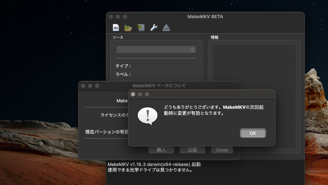Click the MakeMKV BETA main window close button
This screenshot has height=185, width=328.
click(x=111, y=17)
